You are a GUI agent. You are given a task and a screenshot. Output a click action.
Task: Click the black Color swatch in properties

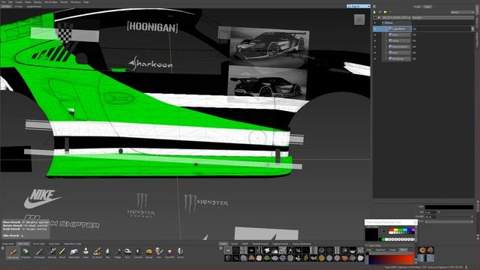click(449, 207)
